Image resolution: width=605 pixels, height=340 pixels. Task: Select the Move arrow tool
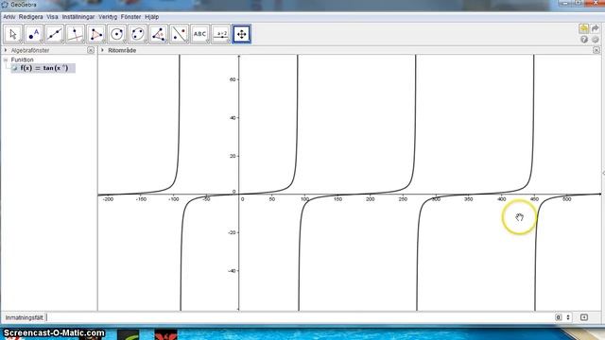click(12, 34)
